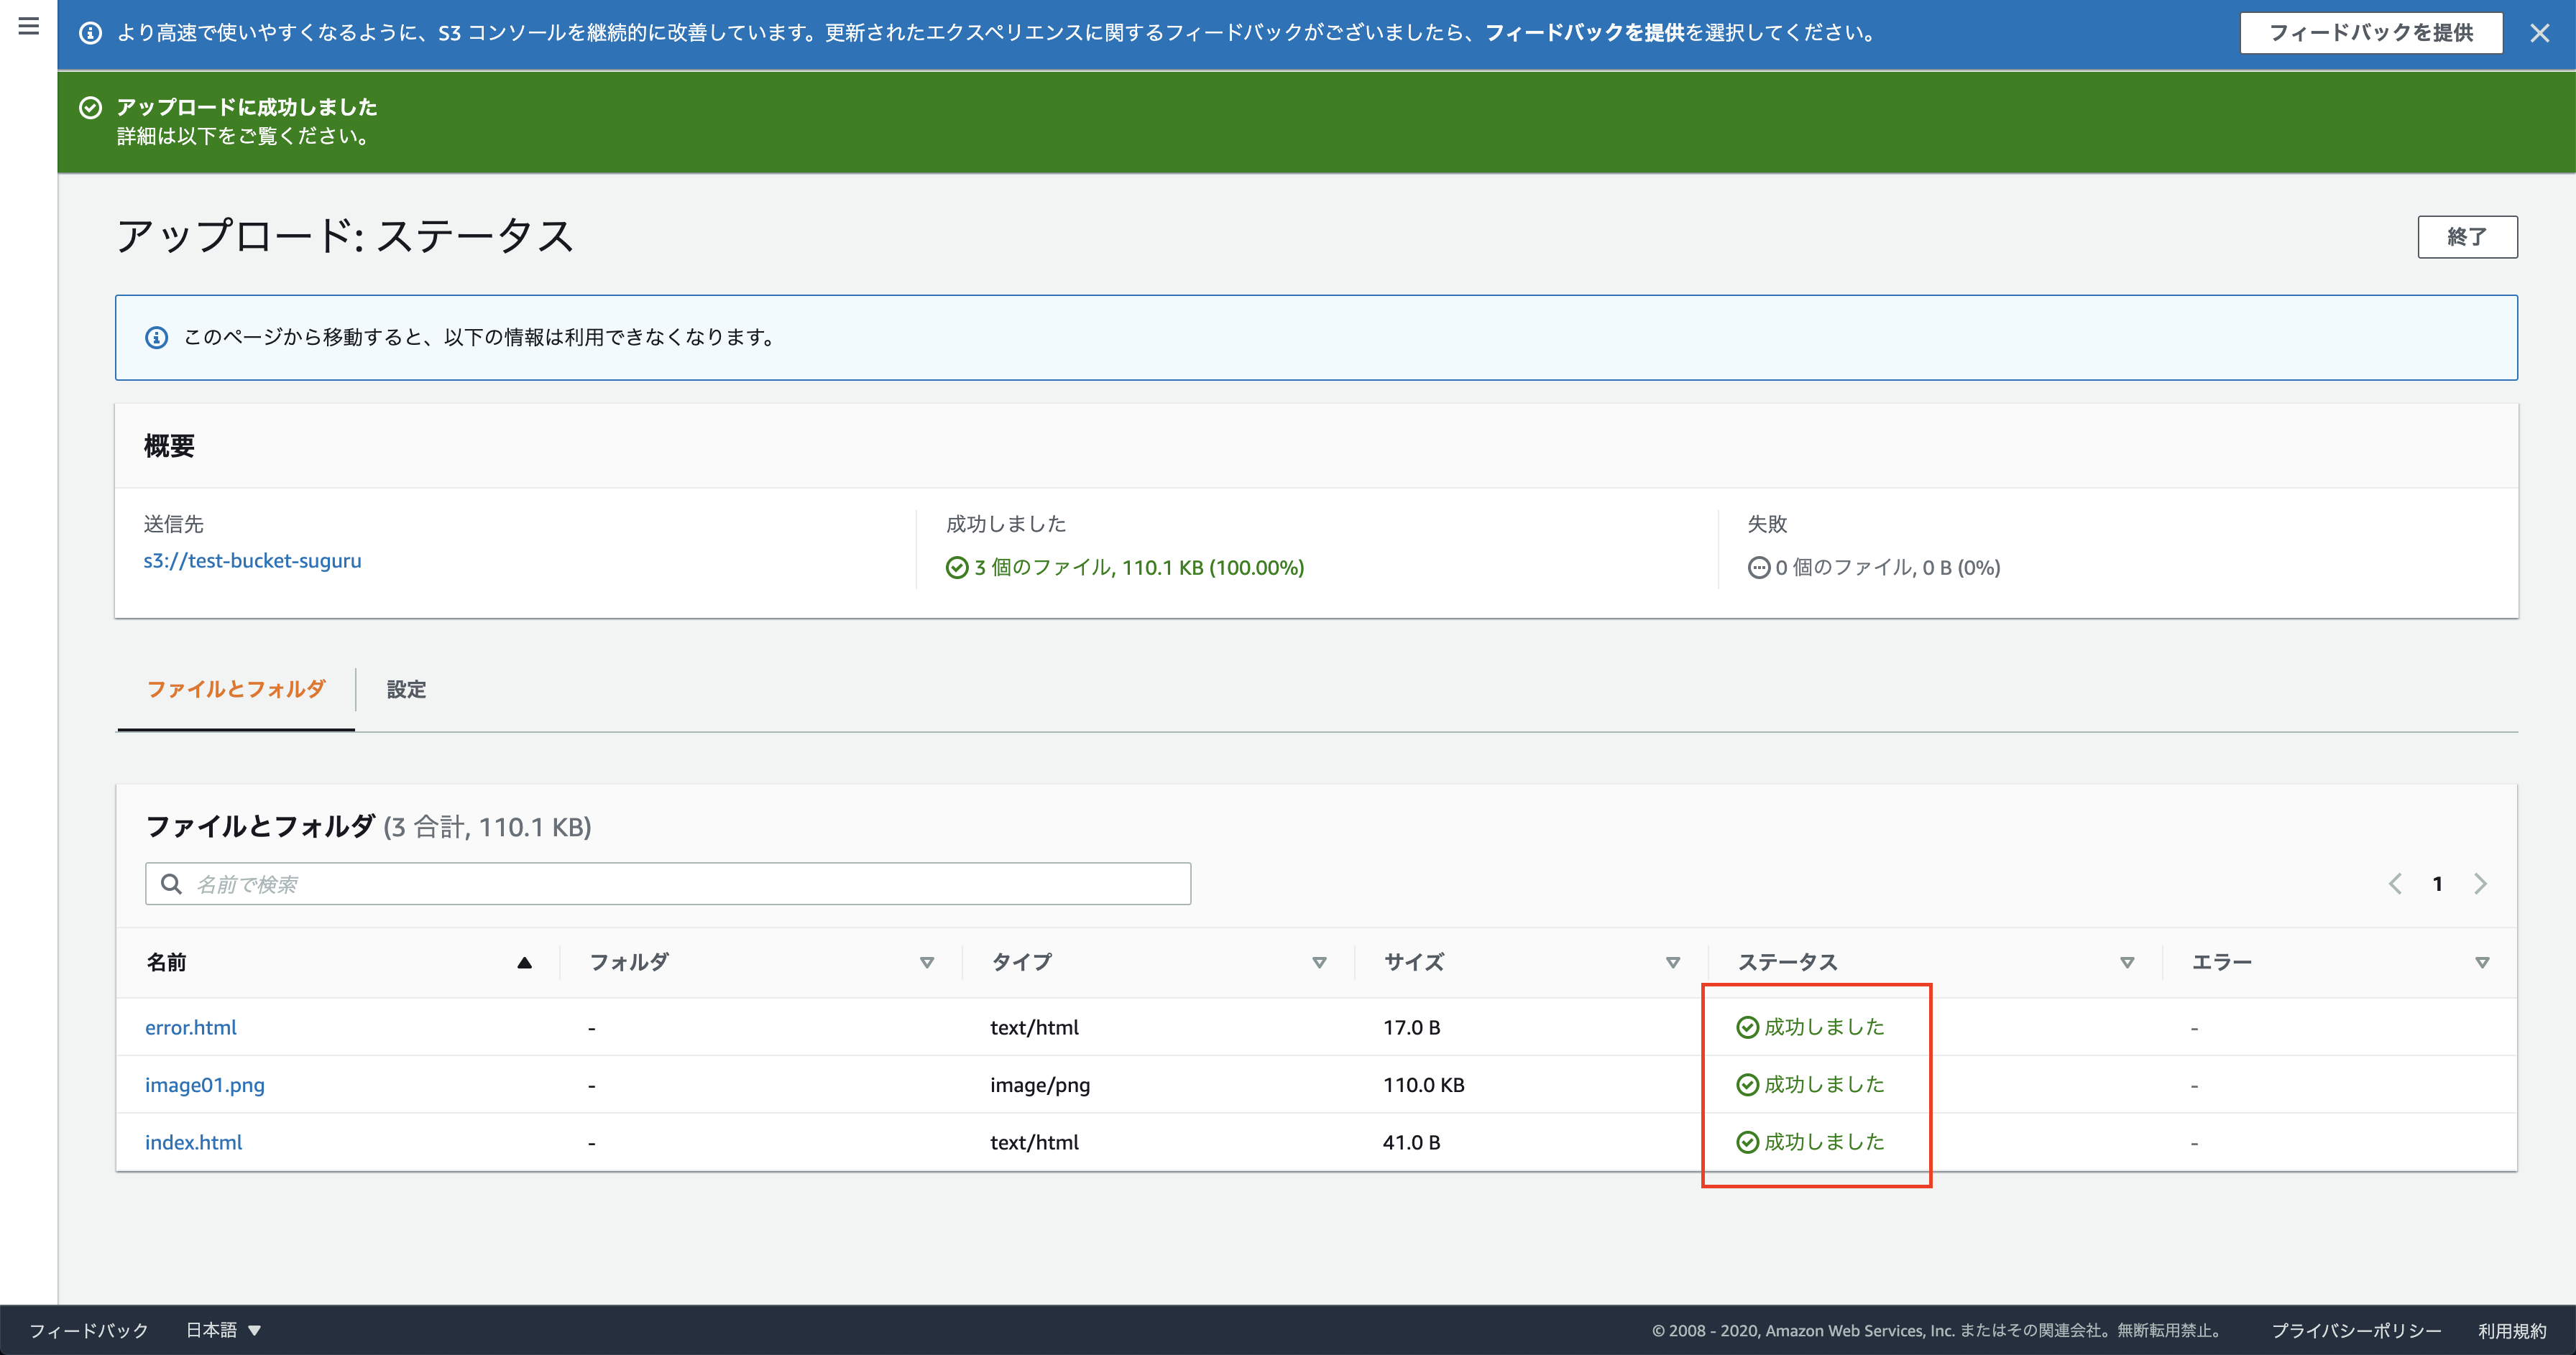Open the s3://test-bucket-suguru link
2576x1355 pixels.
click(252, 560)
